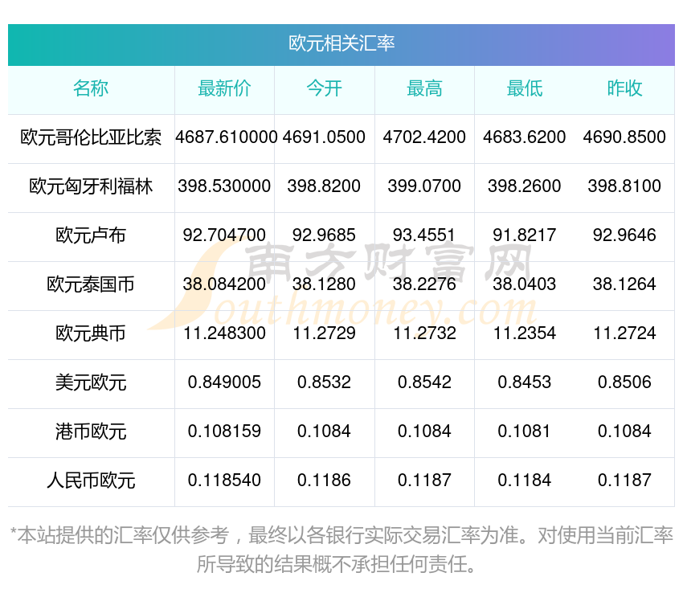Select the 港币欧元 row name
Viewport: 683px width, 589px height.
pyautogui.click(x=91, y=432)
